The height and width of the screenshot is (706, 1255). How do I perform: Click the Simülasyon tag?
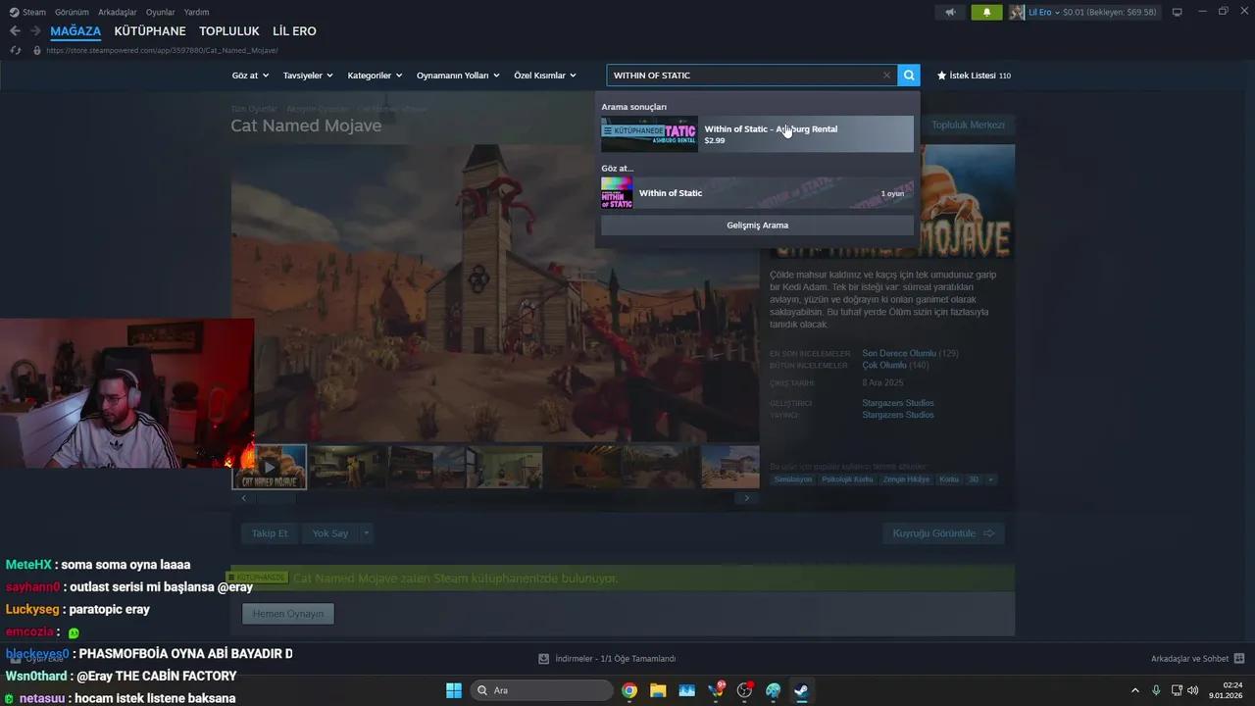[793, 479]
